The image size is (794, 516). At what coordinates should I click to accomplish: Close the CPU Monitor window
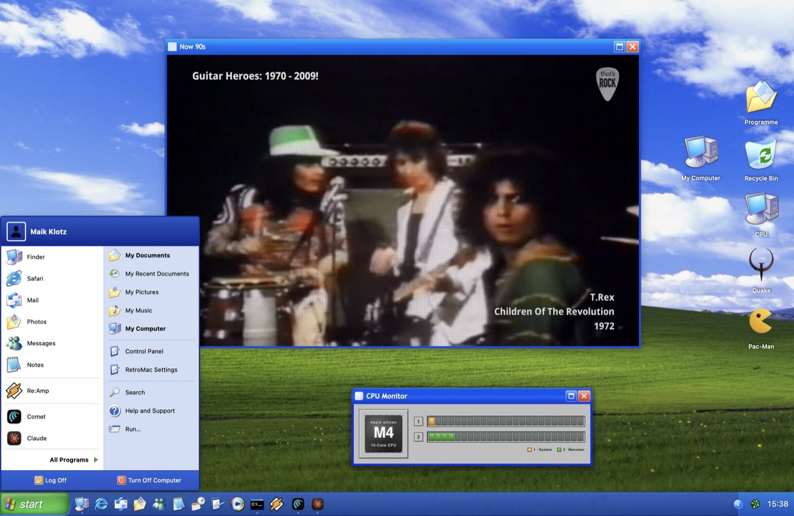[x=584, y=396]
